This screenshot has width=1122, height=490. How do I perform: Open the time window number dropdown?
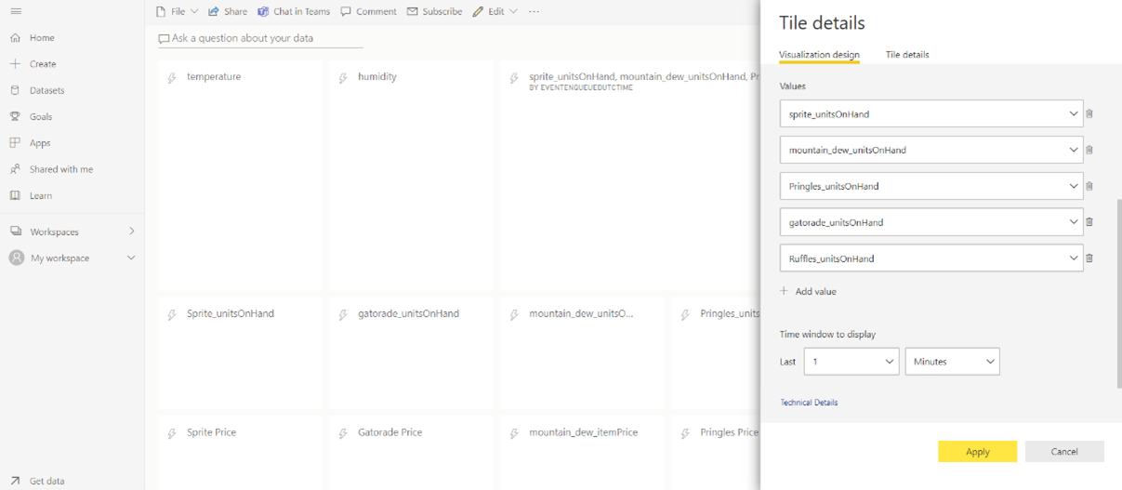point(851,362)
